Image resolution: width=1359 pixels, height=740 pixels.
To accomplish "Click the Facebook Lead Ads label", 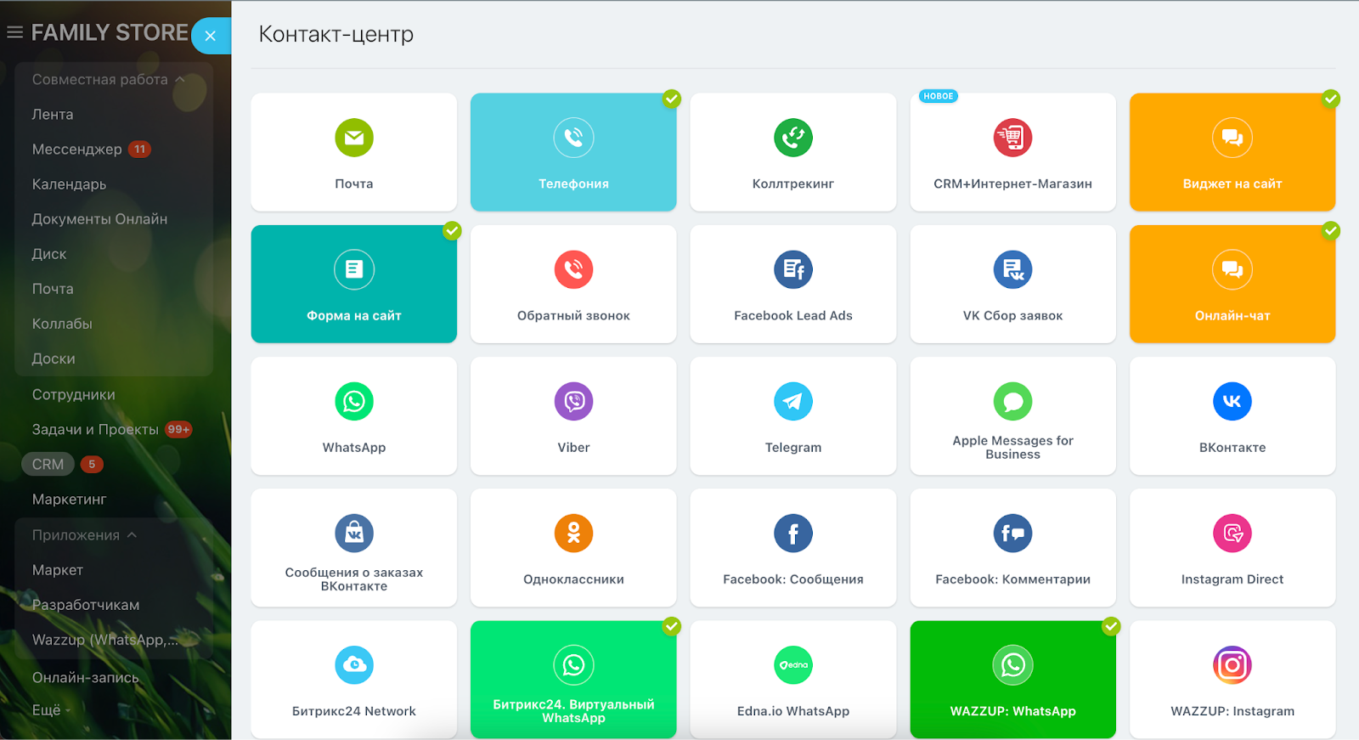I will click(793, 316).
